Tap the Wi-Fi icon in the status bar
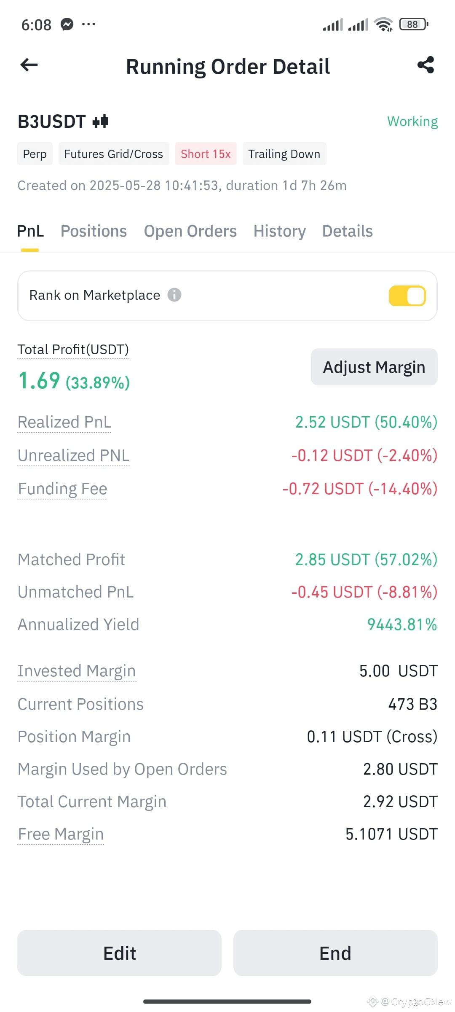 [383, 24]
